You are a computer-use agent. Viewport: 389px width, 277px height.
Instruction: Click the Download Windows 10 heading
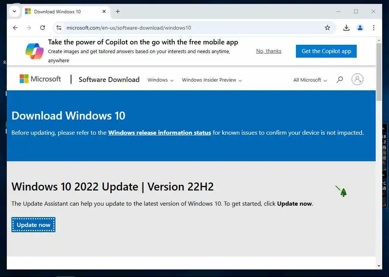click(68, 116)
